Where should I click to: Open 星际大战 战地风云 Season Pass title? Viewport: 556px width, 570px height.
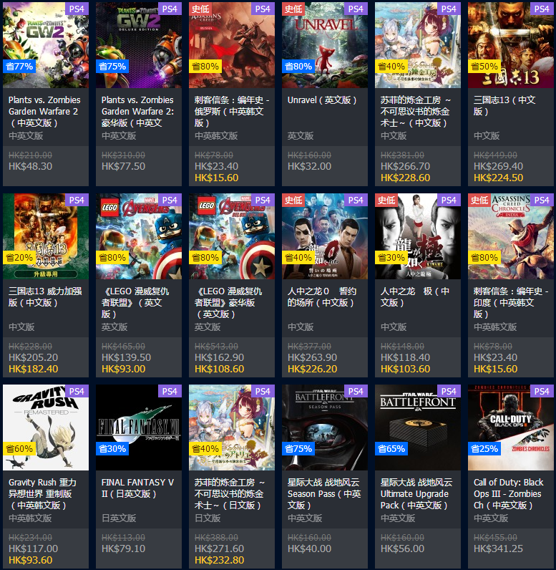(324, 493)
